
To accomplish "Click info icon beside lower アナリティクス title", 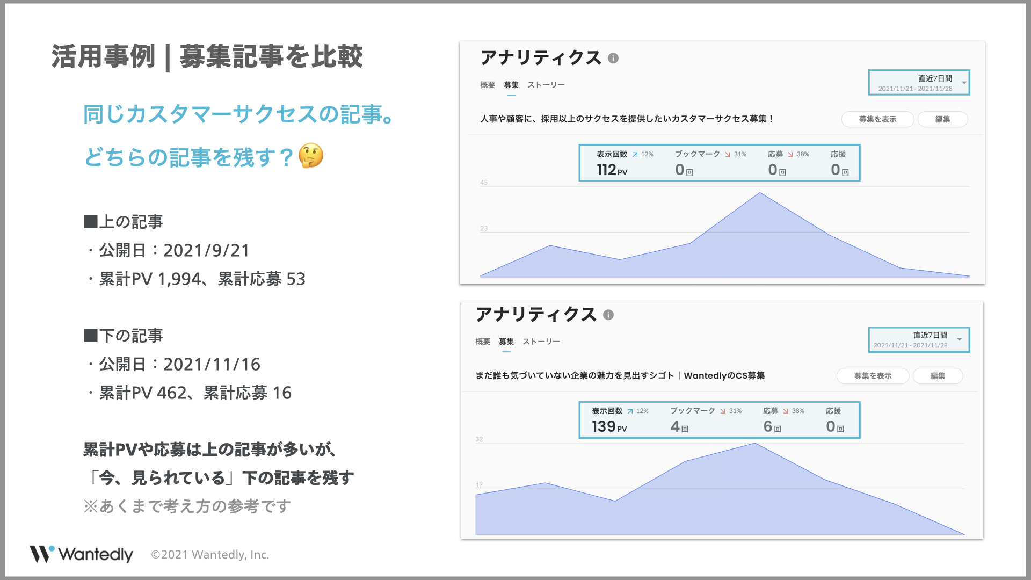I will click(x=608, y=315).
